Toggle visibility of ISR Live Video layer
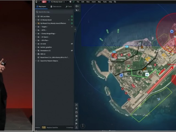The height and width of the screenshot is (132, 176). [x=72, y=16]
